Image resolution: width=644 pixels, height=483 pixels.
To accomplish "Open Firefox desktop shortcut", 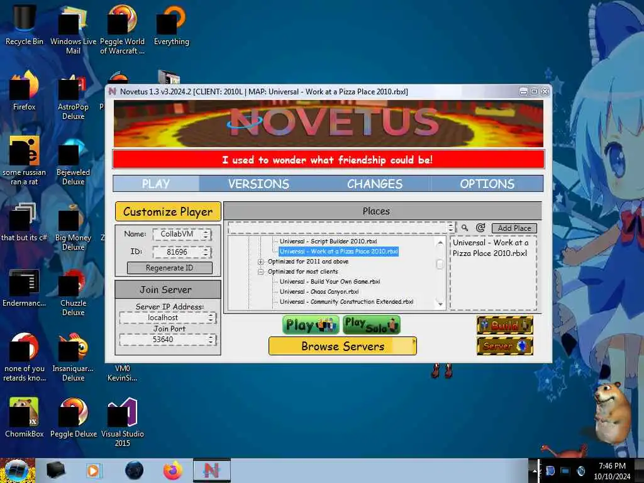I will [x=25, y=91].
